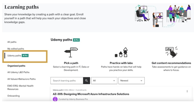Image resolution: width=194 pixels, height=103 pixels.
Task: Select All paths in sidebar
Action: point(12,42)
